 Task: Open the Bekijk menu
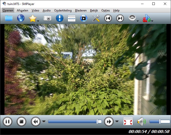click(94, 10)
